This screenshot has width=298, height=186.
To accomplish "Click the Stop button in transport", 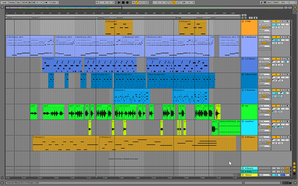I will 123,3.
